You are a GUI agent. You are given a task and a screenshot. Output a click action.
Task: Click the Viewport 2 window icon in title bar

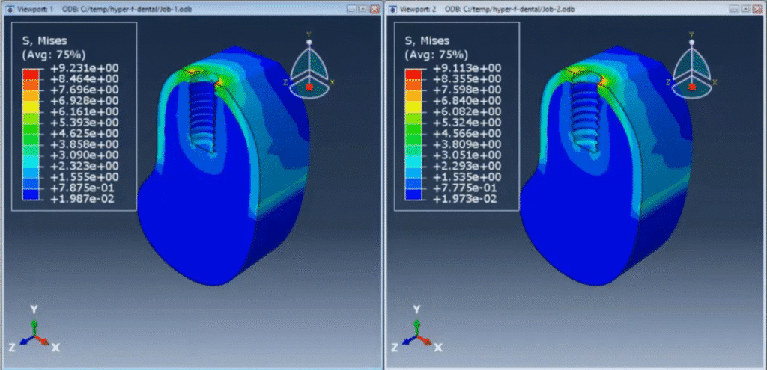[x=392, y=9]
